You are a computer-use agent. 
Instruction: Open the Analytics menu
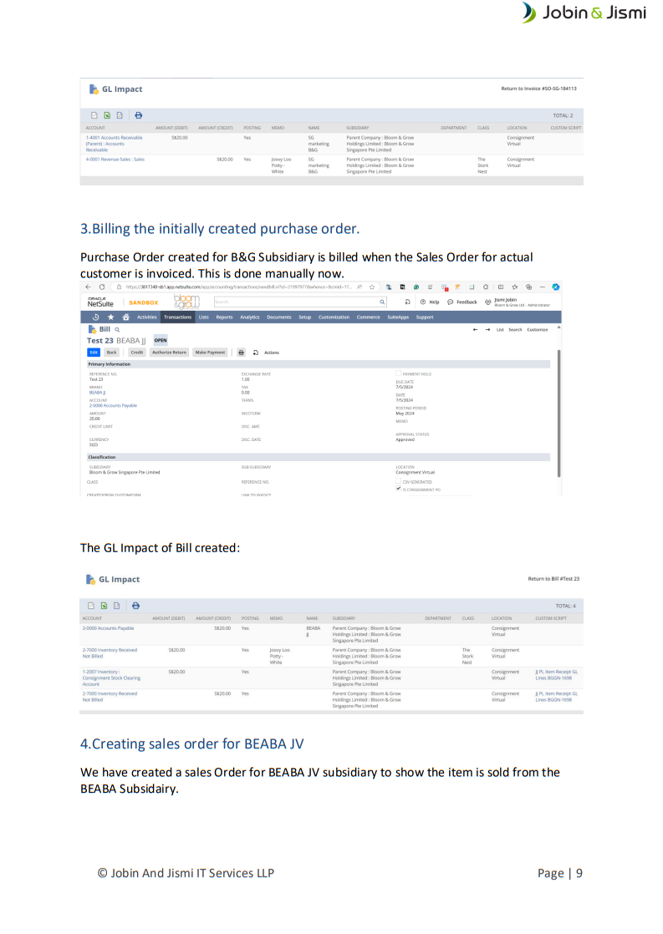click(250, 317)
